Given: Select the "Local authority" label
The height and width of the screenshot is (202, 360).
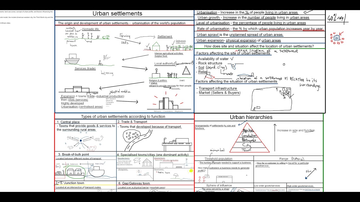Looking at the screenshot, I should [164, 63].
